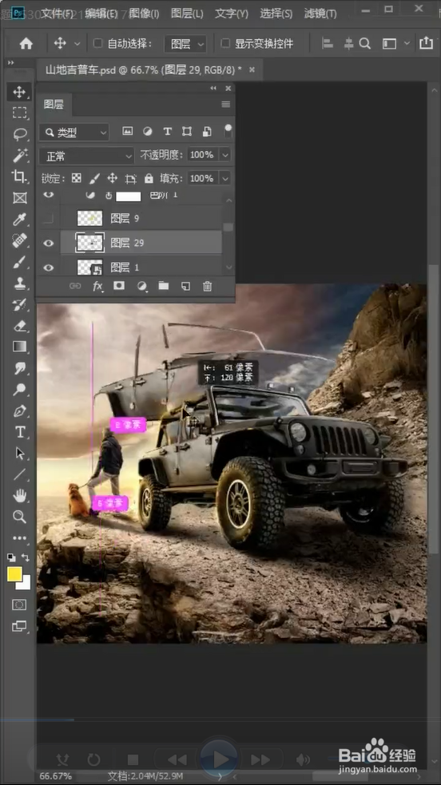
Task: Open the Edit Toolbar three-dots menu
Action: [19, 538]
